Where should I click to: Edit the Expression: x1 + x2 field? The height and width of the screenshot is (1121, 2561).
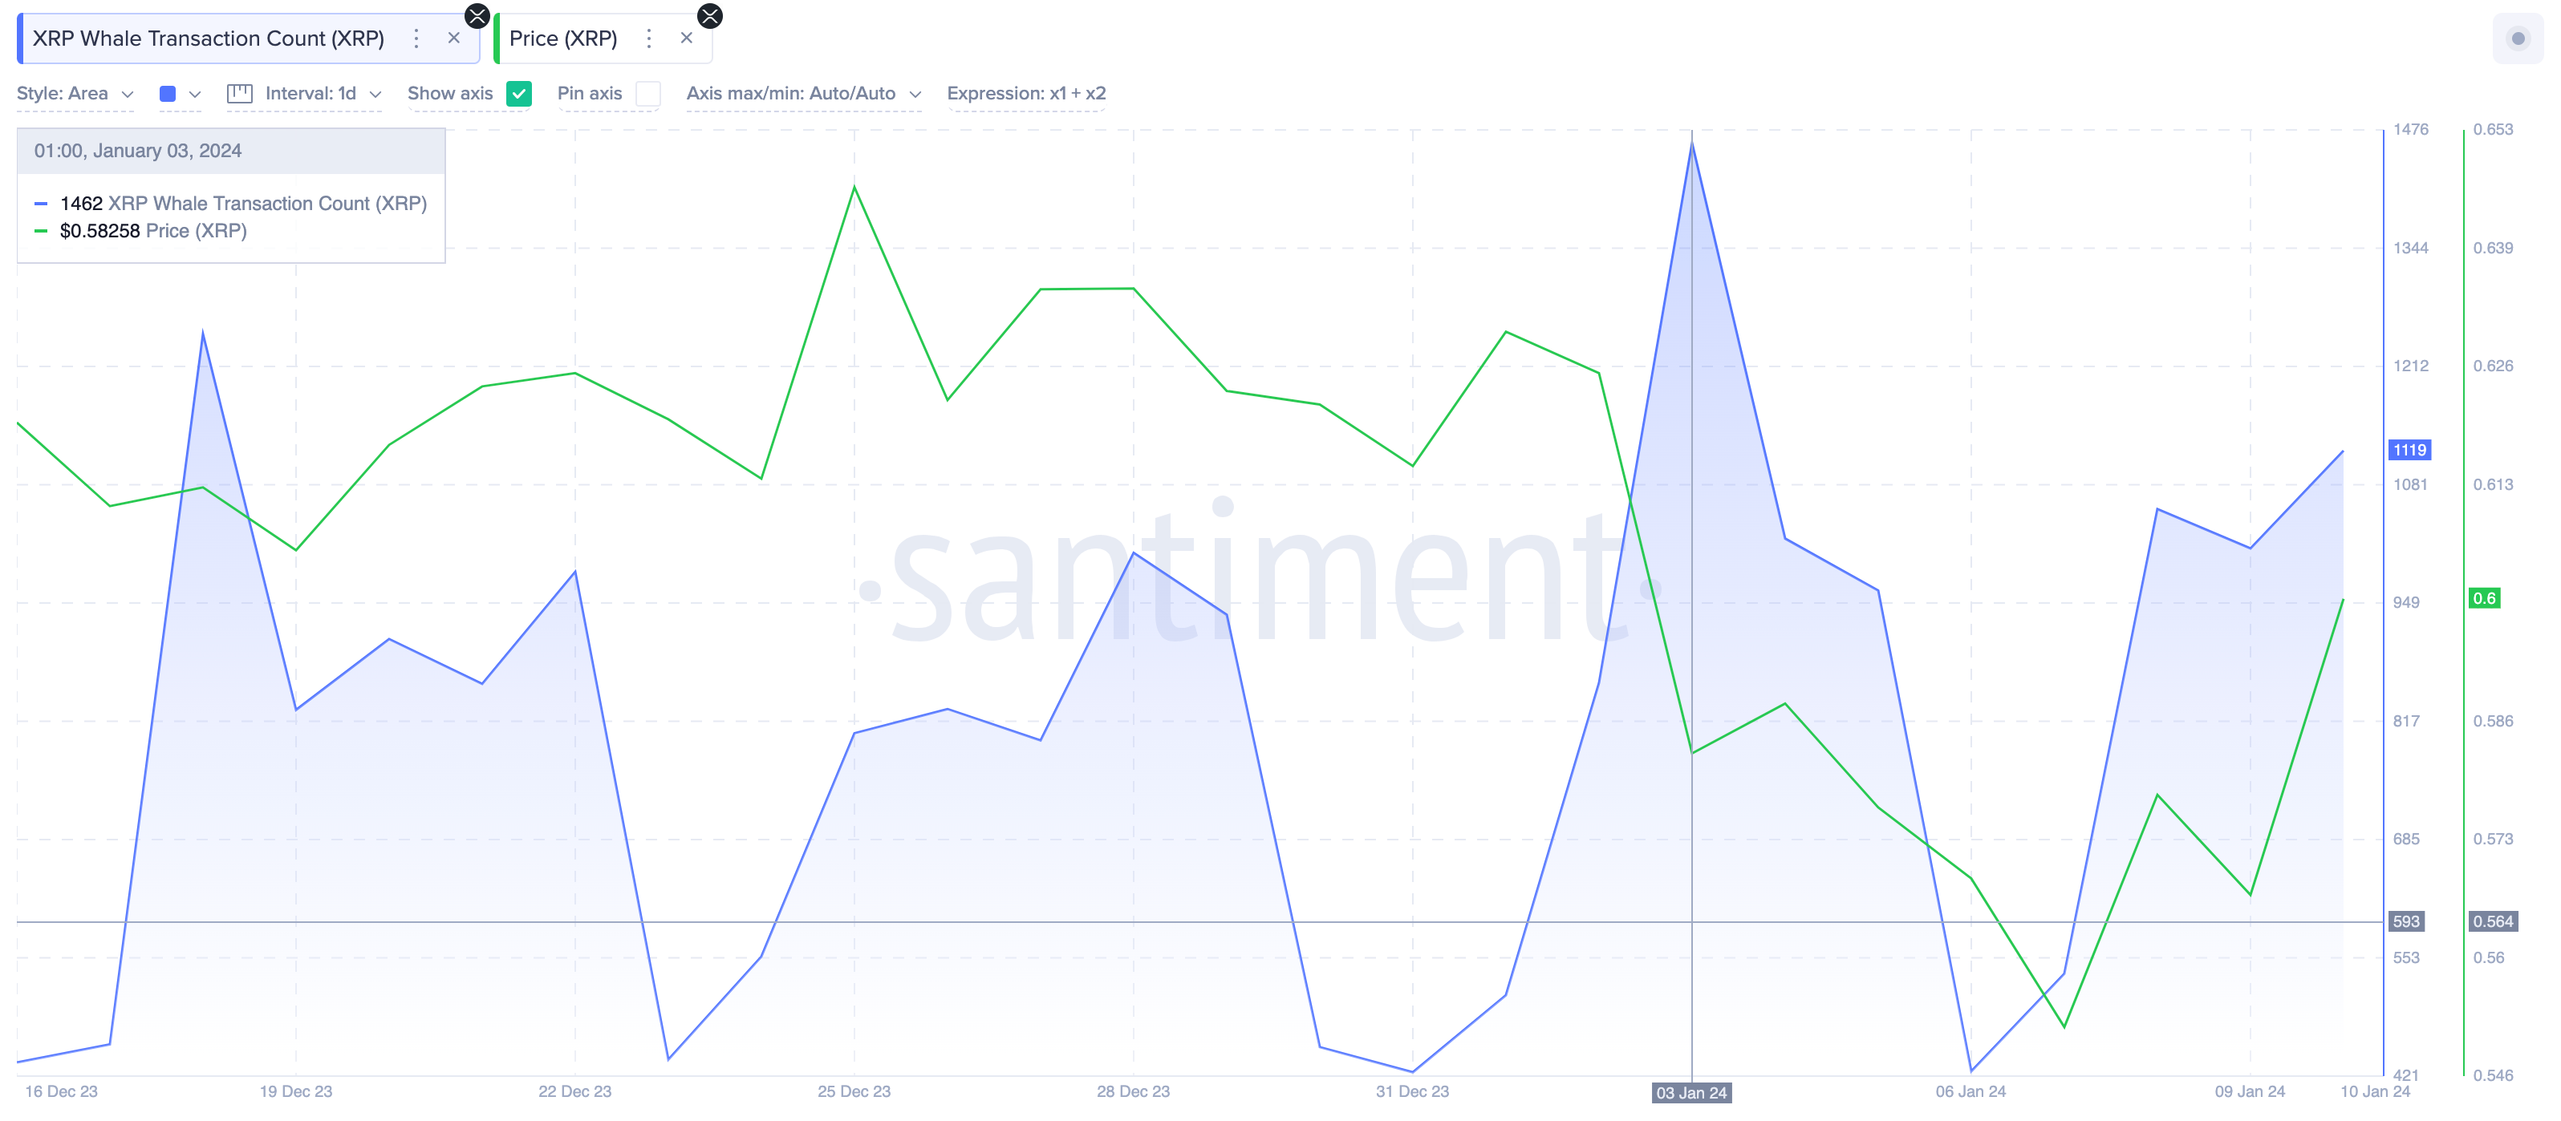point(1026,93)
